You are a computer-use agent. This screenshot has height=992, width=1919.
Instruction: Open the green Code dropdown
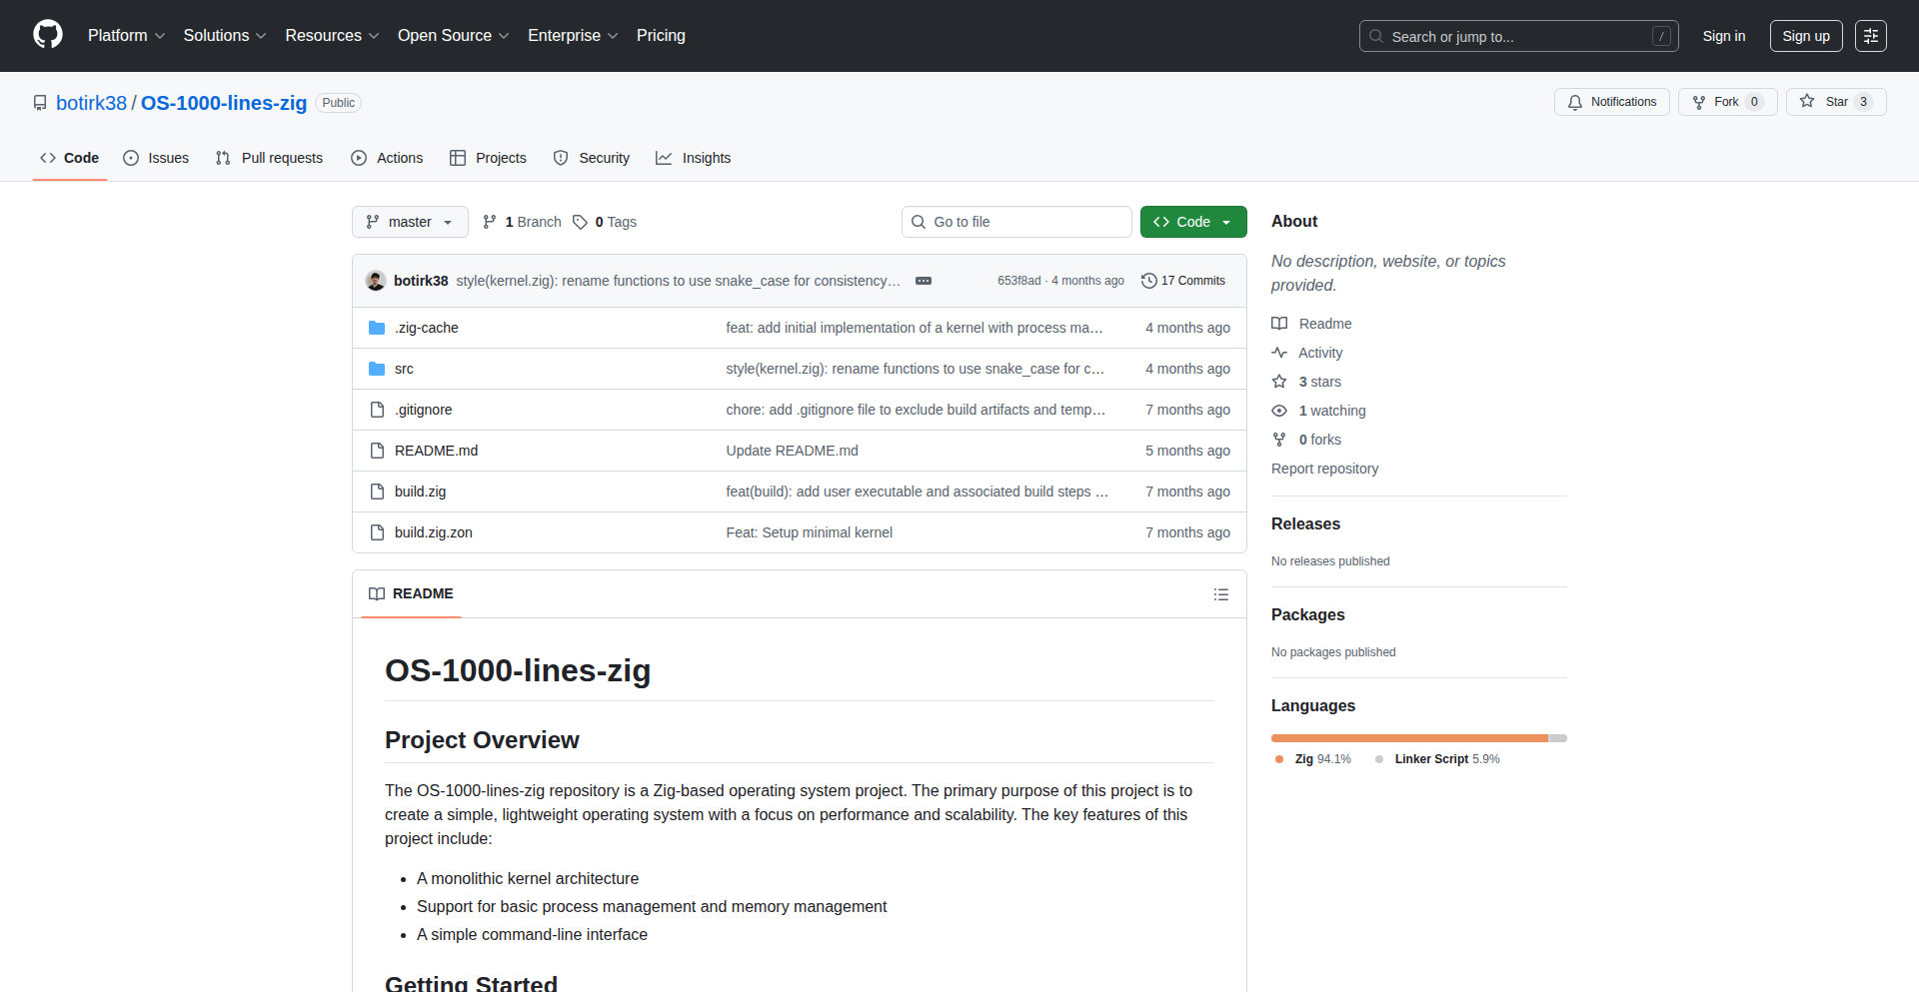[x=1193, y=222]
